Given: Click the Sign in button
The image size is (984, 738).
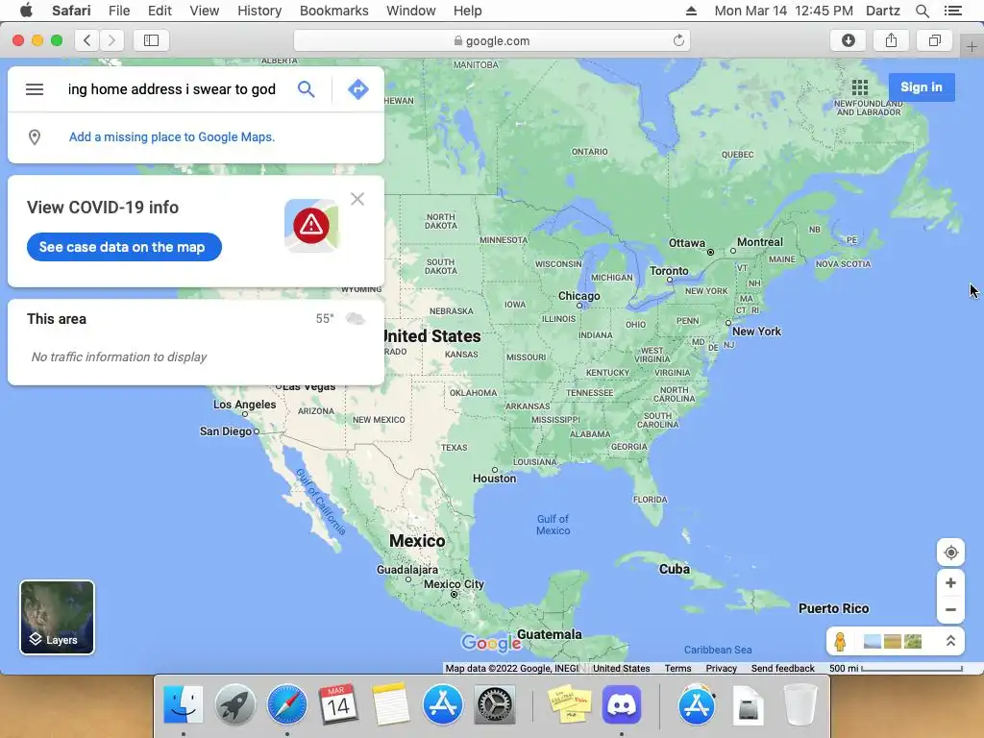Looking at the screenshot, I should point(922,87).
